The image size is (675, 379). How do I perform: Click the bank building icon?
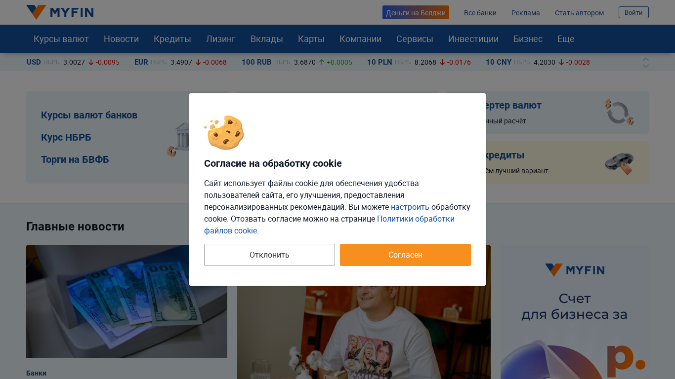click(178, 139)
